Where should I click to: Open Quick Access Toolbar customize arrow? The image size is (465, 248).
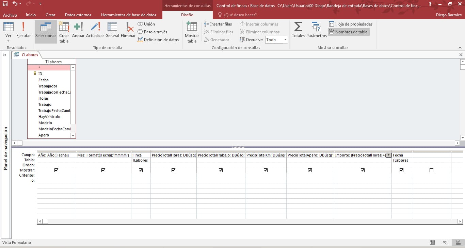coord(40,4)
